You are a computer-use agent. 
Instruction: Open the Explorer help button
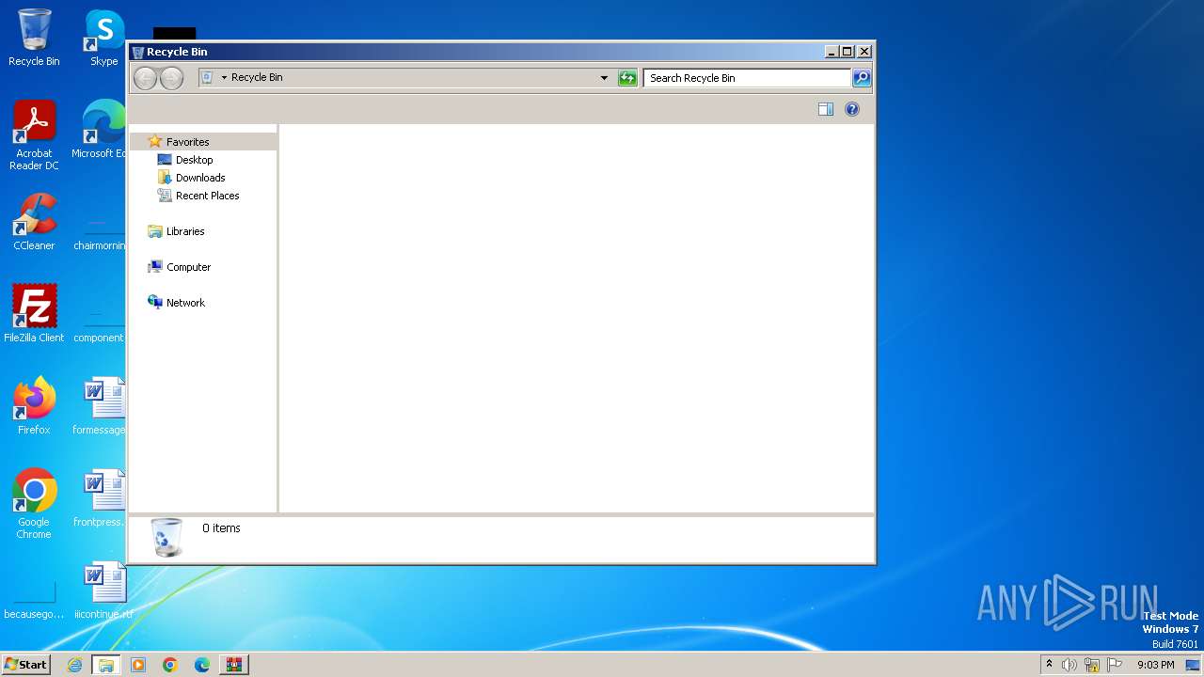[x=852, y=109]
